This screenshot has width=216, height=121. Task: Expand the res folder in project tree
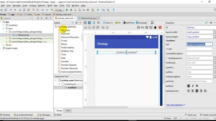(3, 45)
